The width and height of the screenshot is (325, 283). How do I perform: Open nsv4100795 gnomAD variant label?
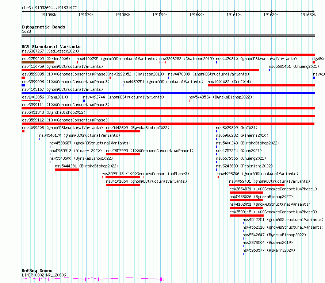(x=117, y=59)
